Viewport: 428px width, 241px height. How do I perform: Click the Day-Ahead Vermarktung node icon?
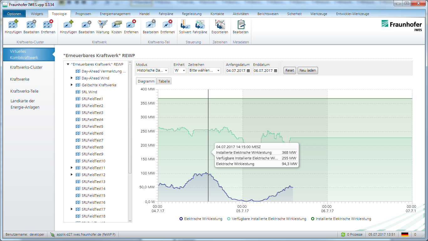click(78, 71)
